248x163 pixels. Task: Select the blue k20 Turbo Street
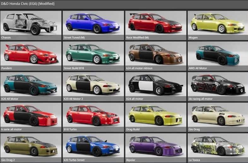click(x=93, y=146)
